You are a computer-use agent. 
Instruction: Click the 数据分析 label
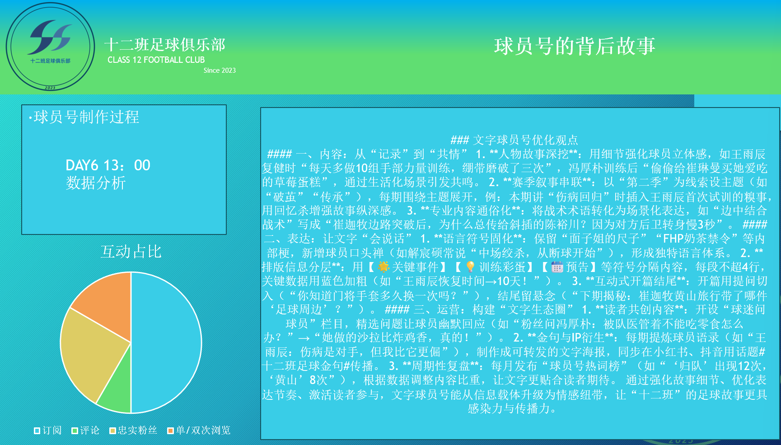click(96, 183)
